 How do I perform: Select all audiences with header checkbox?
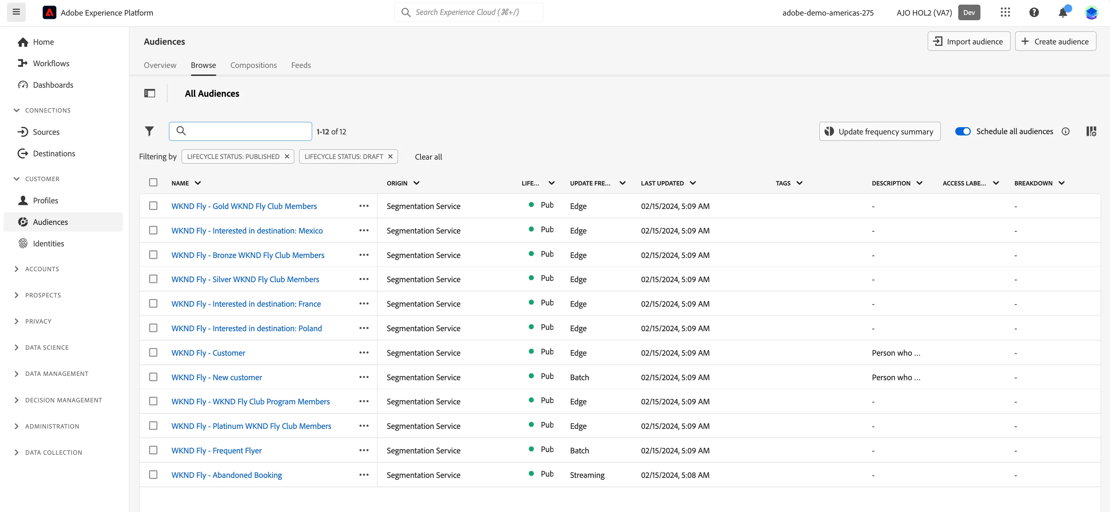[153, 182]
